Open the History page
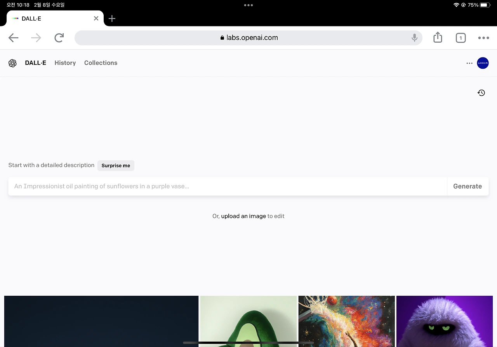This screenshot has height=347, width=497. (x=65, y=63)
